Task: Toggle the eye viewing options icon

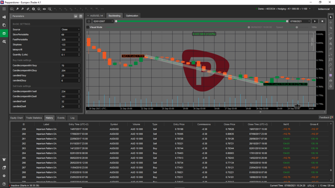Action: click(44, 9)
